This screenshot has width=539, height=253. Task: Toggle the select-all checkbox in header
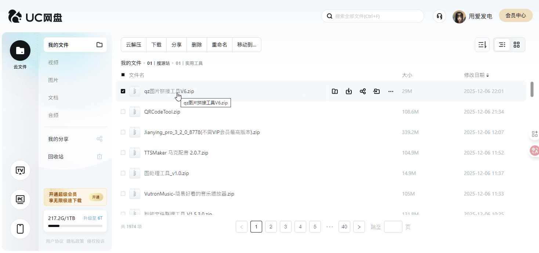[x=123, y=75]
